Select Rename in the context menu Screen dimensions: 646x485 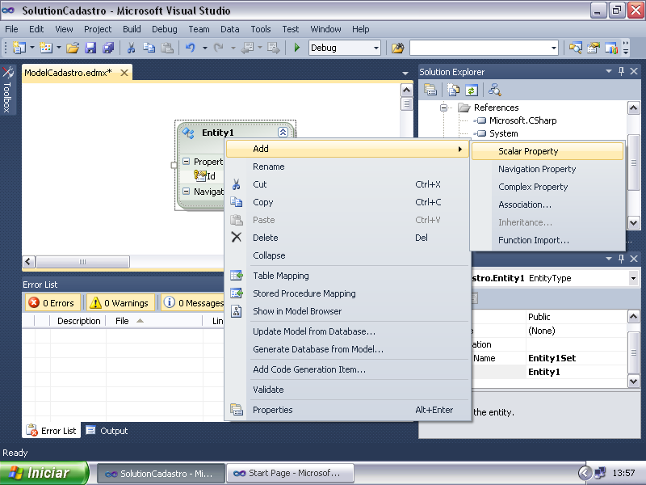click(x=347, y=167)
